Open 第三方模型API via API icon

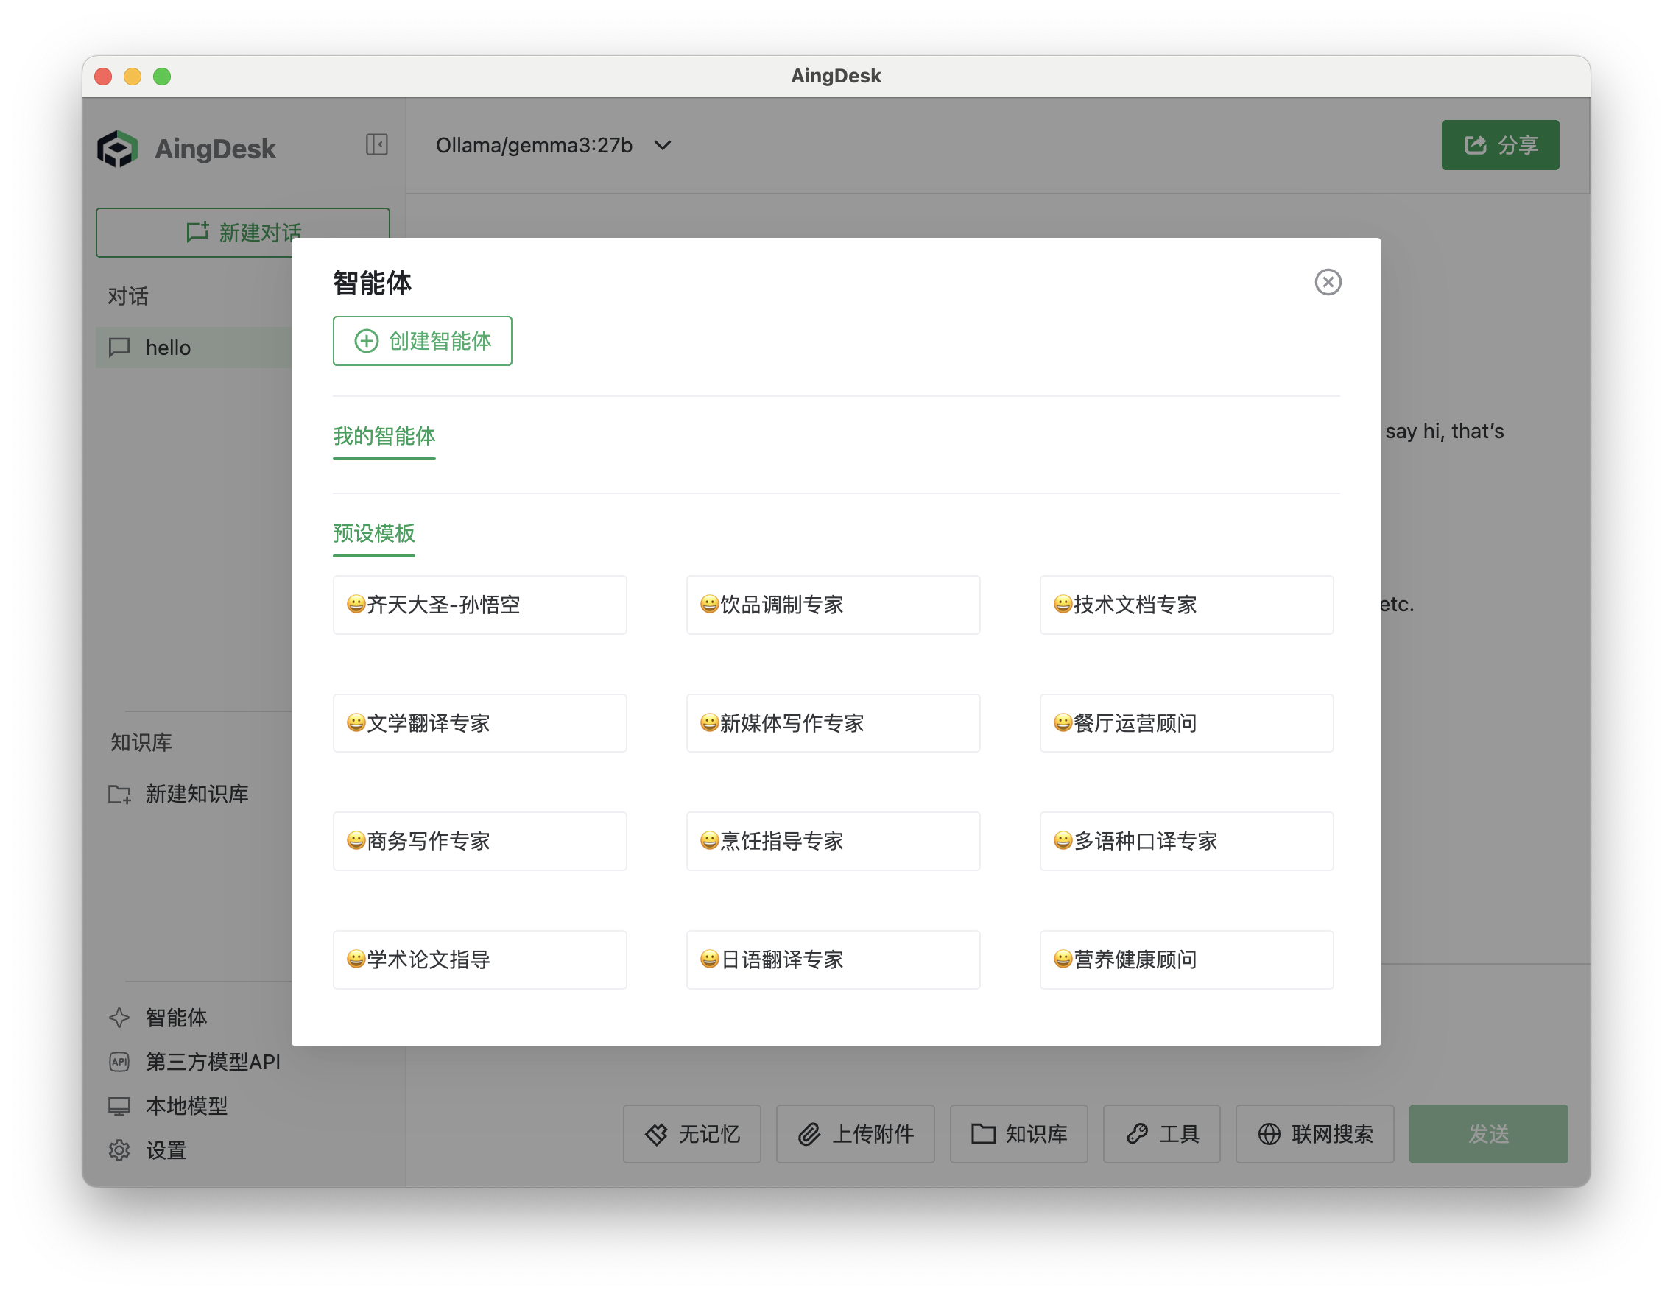(119, 1062)
